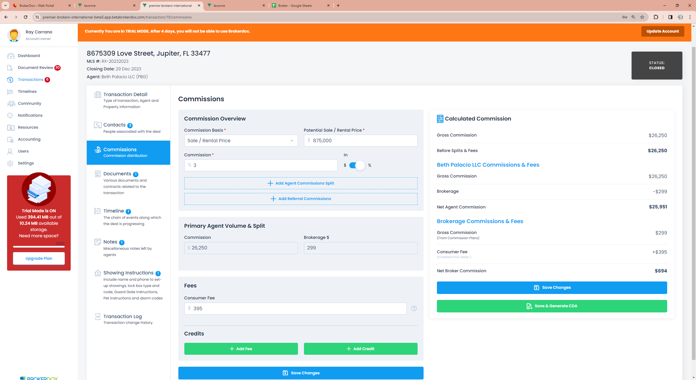The width and height of the screenshot is (696, 380).
Task: Click the page vertical scrollbar
Action: pos(693,203)
